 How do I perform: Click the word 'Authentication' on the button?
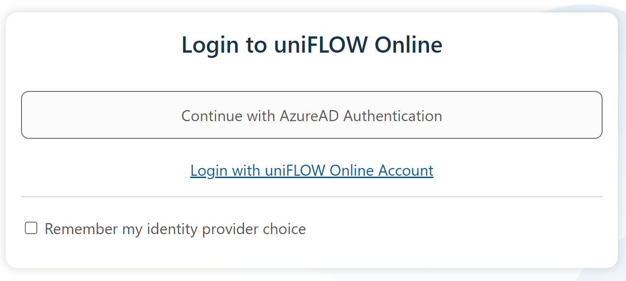coord(393,116)
